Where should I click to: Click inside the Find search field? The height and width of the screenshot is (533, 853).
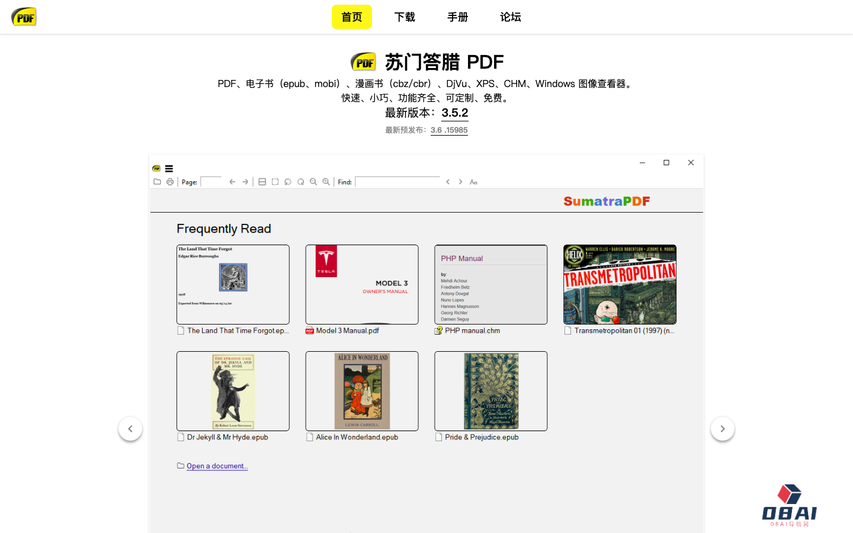tap(397, 182)
